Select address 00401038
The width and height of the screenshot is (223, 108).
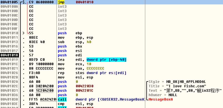[x=9, y=99]
